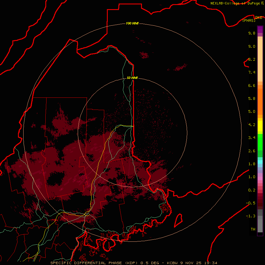This screenshot has width=265, height=265.
Task: Click the cyan segment of the colorbar
Action: (260, 162)
